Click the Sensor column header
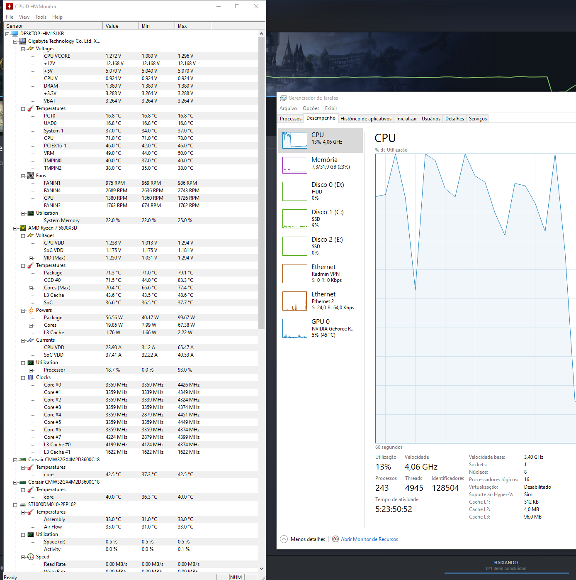 53,26
